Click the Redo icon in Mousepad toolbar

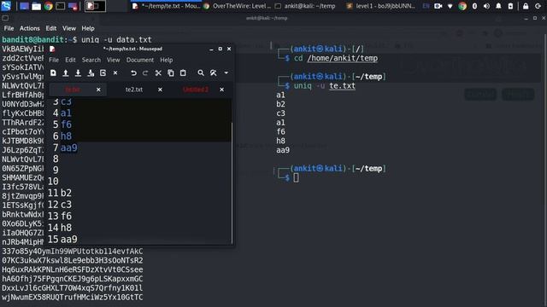pyautogui.click(x=145, y=72)
